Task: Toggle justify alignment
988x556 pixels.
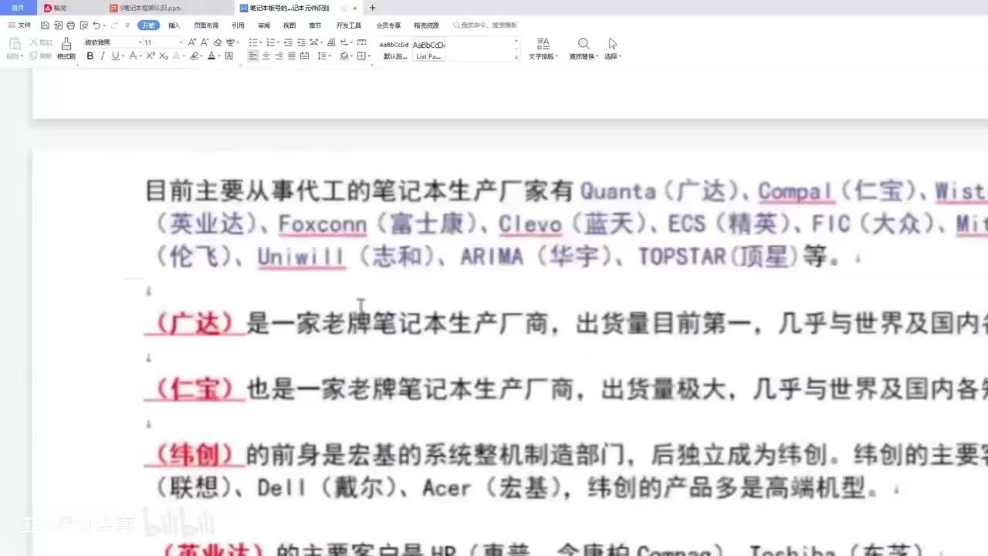Action: [x=292, y=56]
